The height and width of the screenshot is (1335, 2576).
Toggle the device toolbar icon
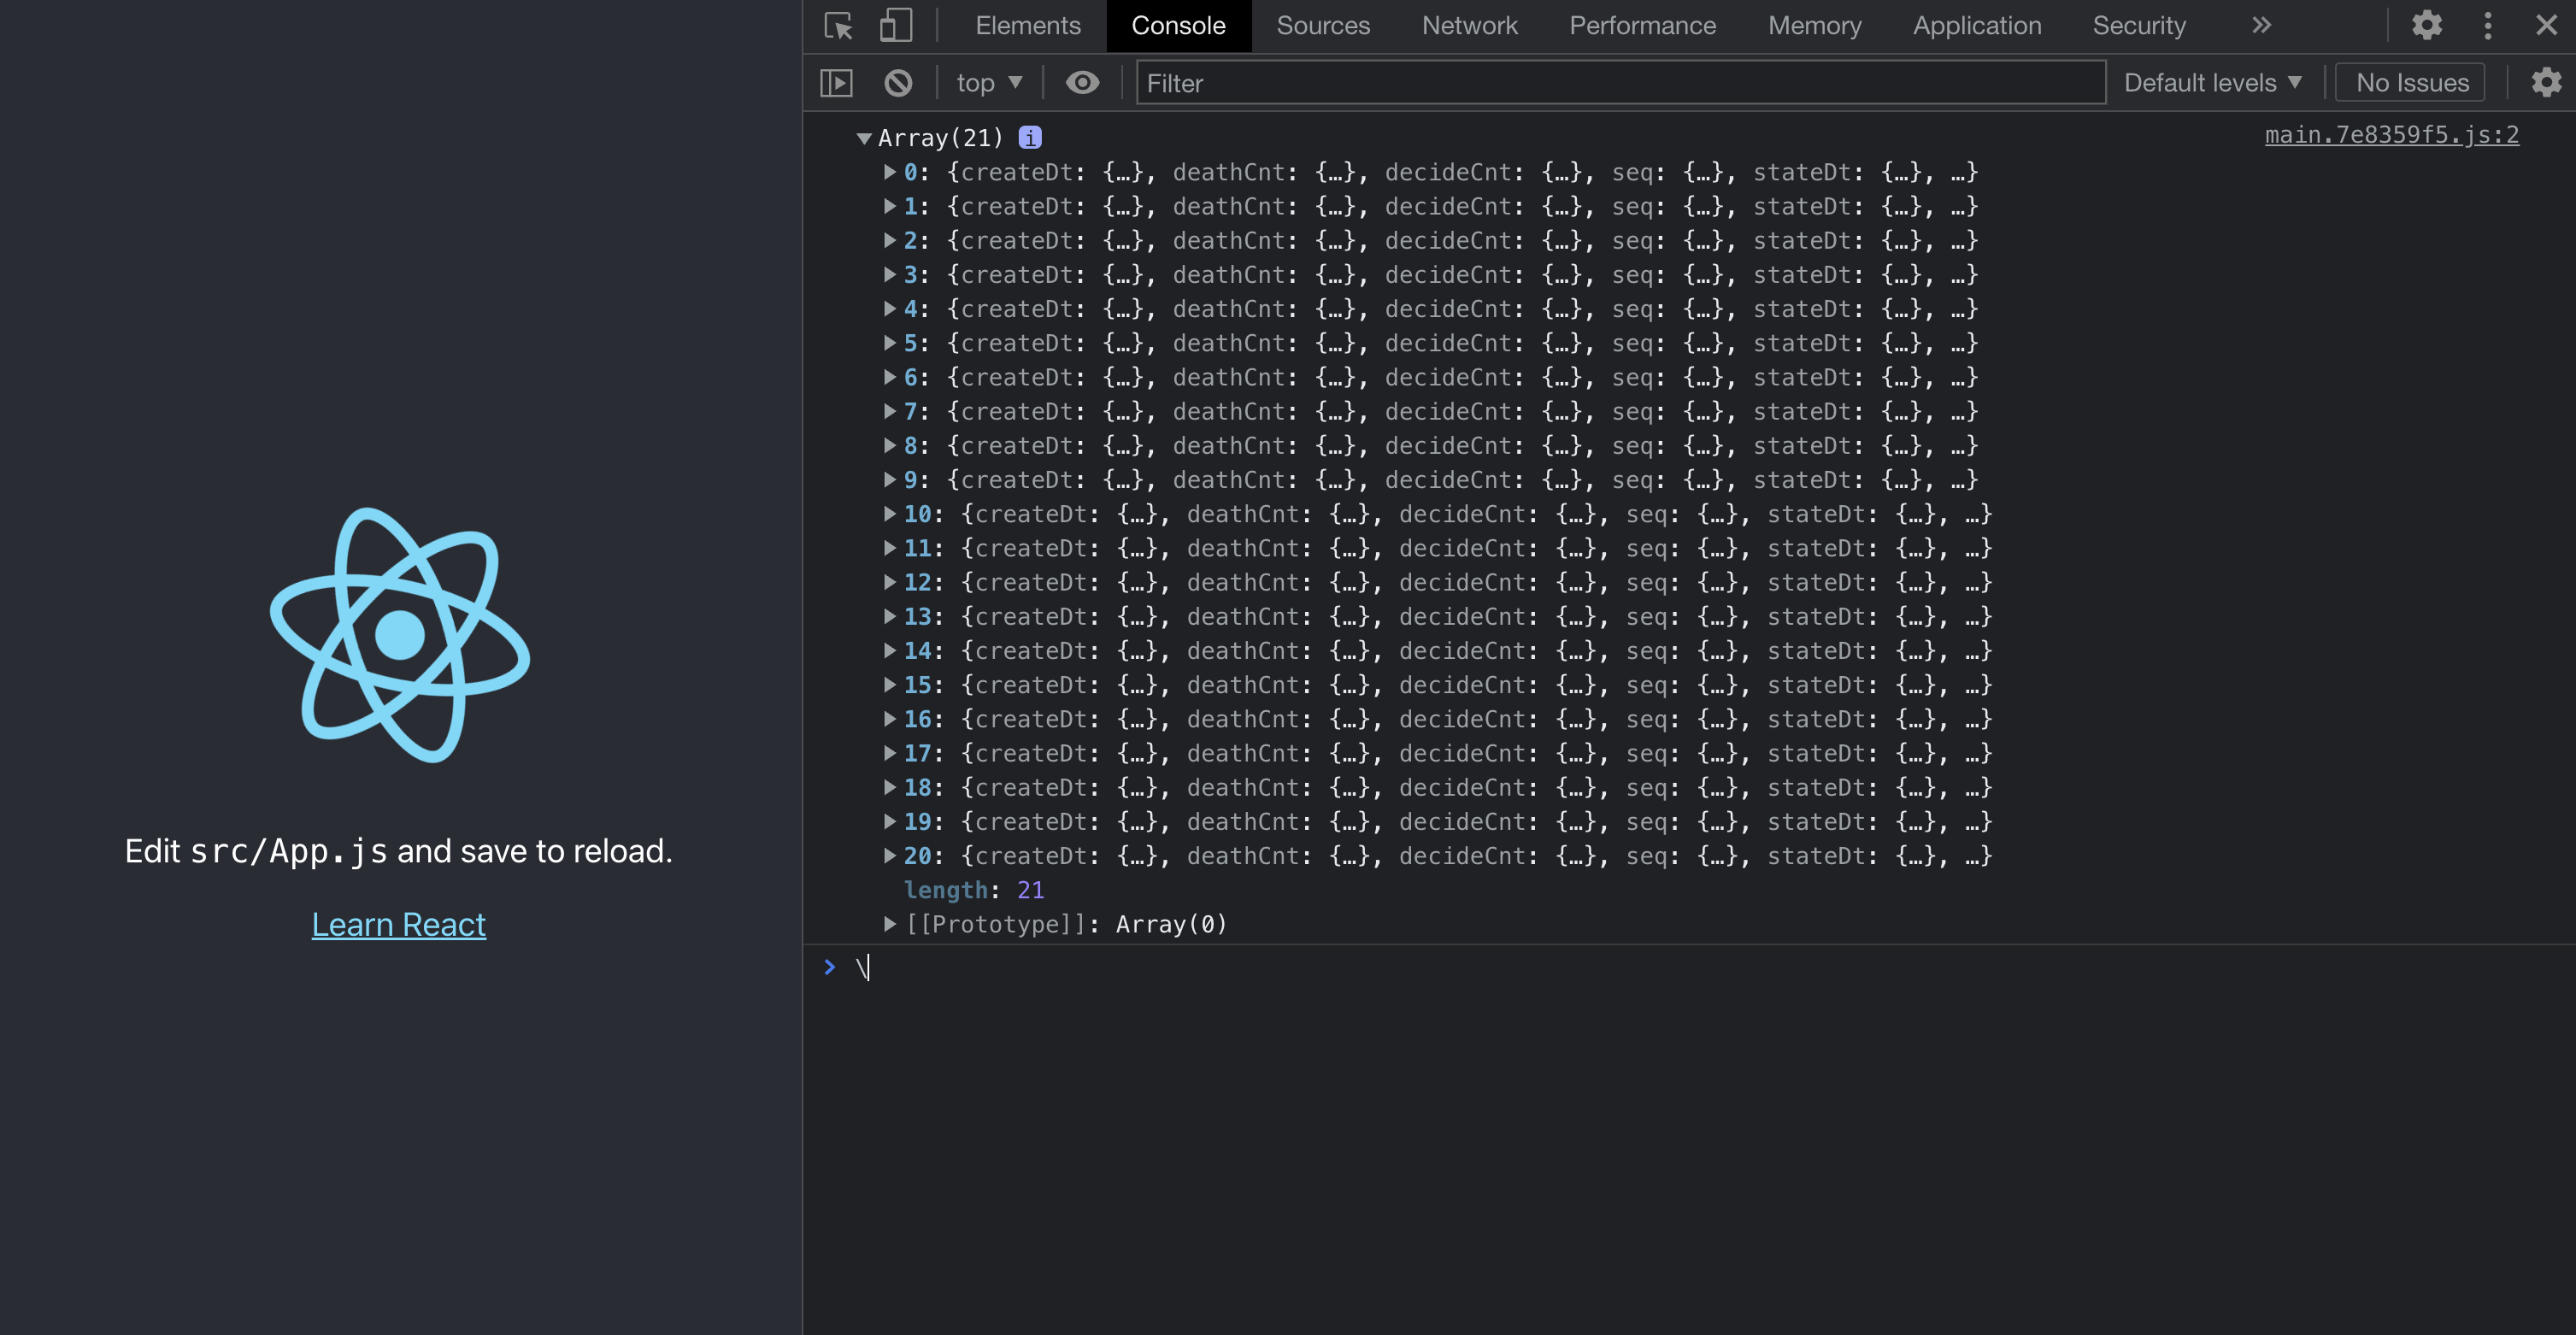[895, 25]
